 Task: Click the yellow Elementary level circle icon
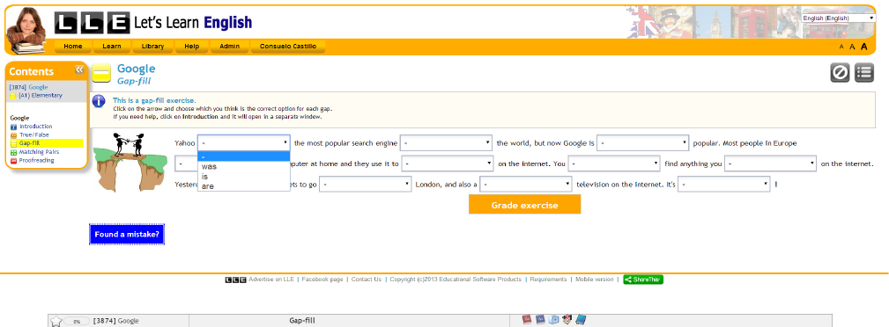click(x=13, y=96)
